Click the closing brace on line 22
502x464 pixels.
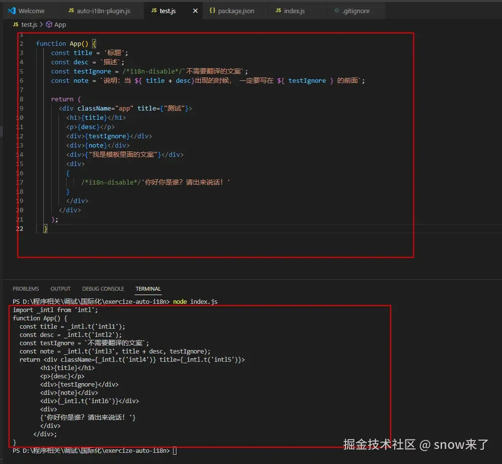click(x=45, y=229)
